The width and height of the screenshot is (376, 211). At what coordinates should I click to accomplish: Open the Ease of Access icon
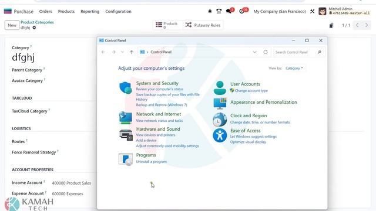(x=220, y=135)
